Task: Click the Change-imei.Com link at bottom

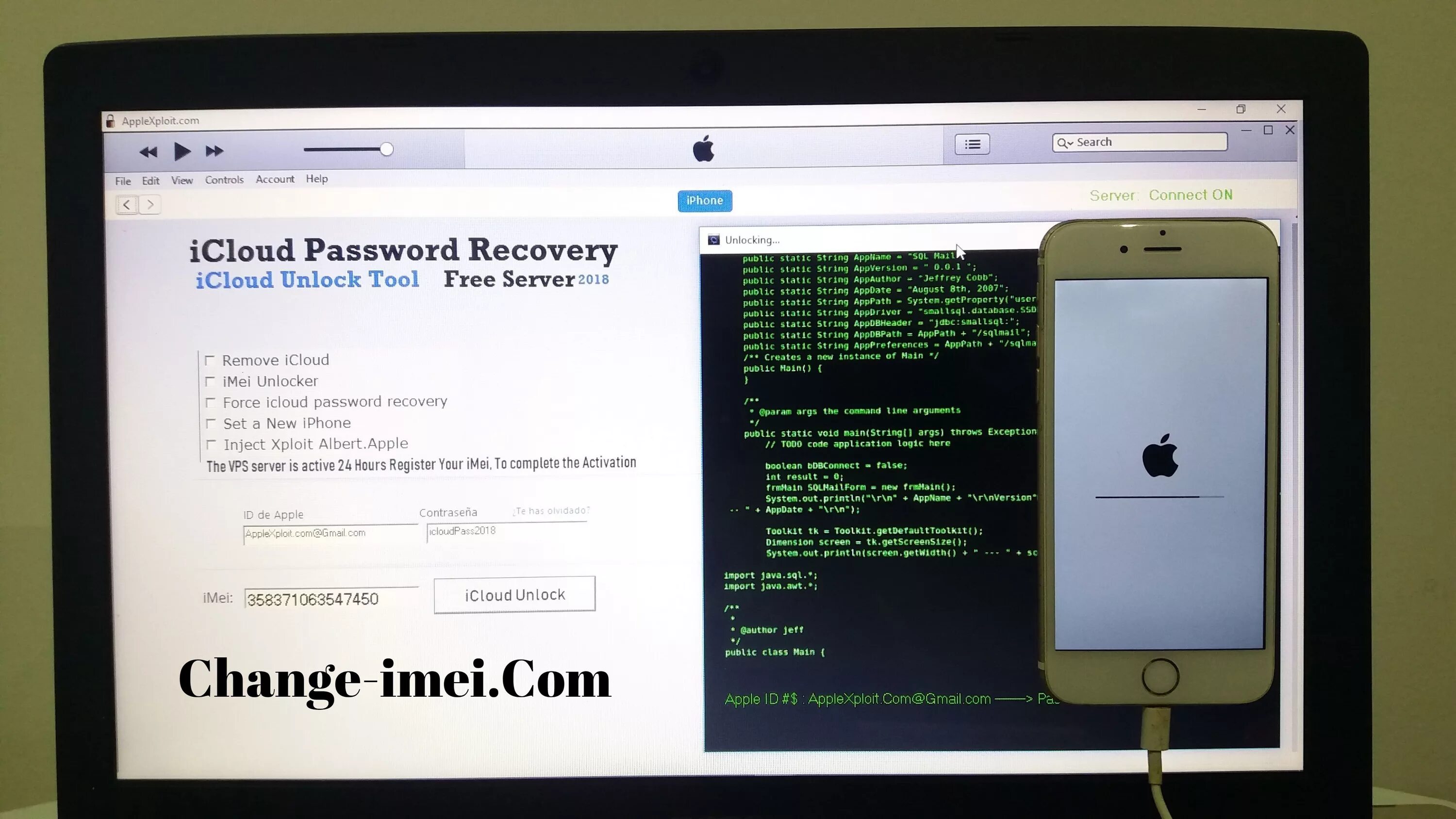Action: coord(394,677)
